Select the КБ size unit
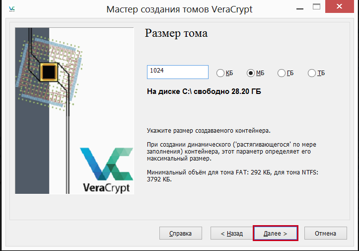 224,73
